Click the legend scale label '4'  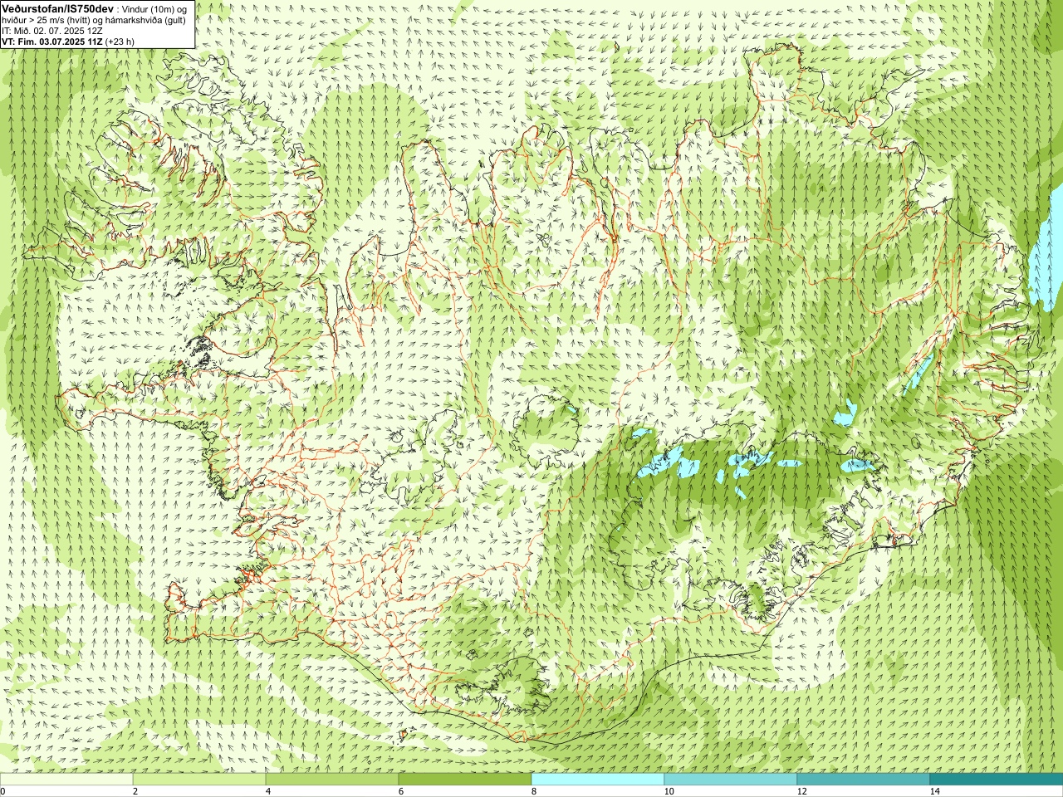click(268, 791)
